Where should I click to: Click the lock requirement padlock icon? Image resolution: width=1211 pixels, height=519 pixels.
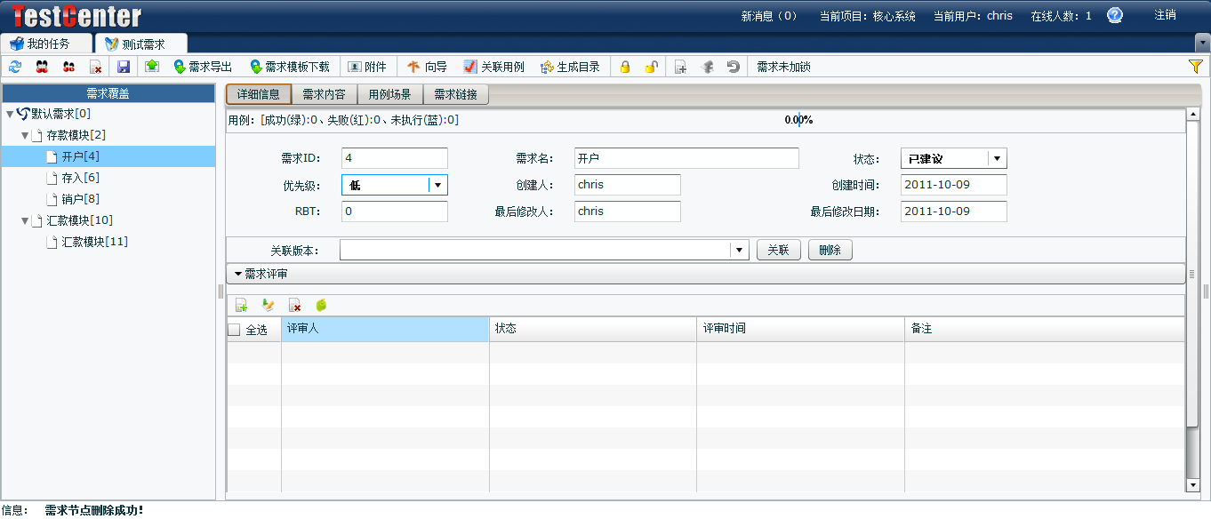(626, 66)
